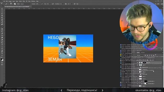Viewport: 164px width, 92px height.
Task: Open symmetry paint options butterfly icon
Action: coord(77,4)
